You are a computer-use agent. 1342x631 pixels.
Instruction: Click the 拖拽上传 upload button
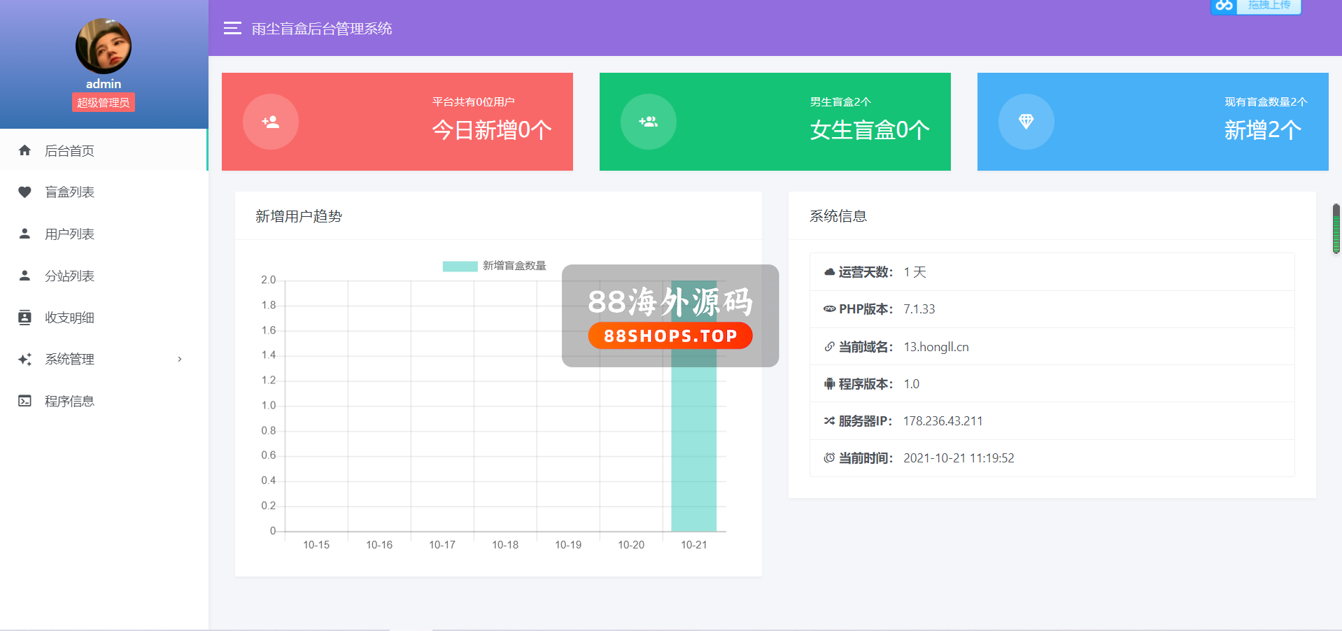1268,6
